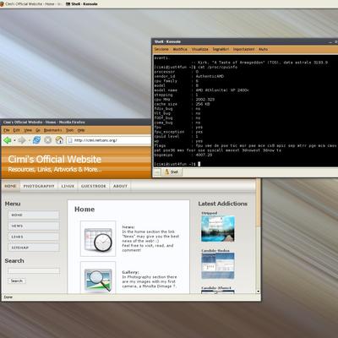Open the Firefox View menu
The height and width of the screenshot is (338, 338).
click(x=28, y=130)
